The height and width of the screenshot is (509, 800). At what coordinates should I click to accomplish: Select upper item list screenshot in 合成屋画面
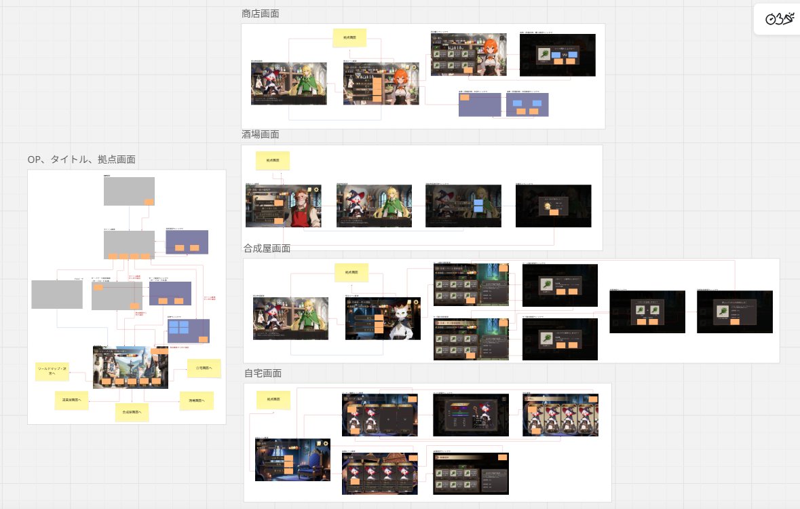click(x=472, y=285)
